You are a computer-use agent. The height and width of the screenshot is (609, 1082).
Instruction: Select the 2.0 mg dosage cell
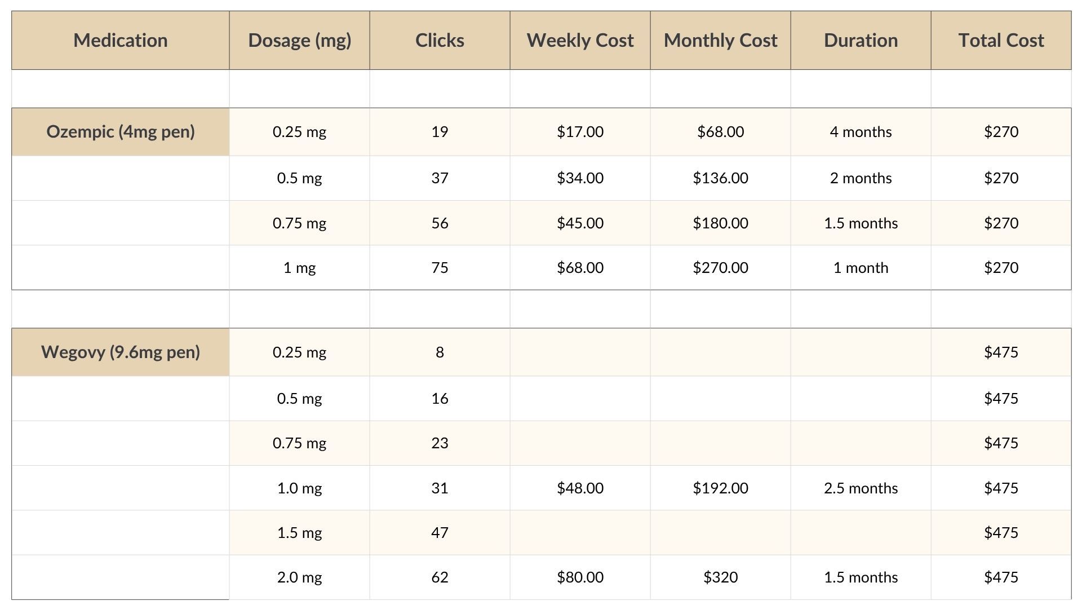[299, 577]
